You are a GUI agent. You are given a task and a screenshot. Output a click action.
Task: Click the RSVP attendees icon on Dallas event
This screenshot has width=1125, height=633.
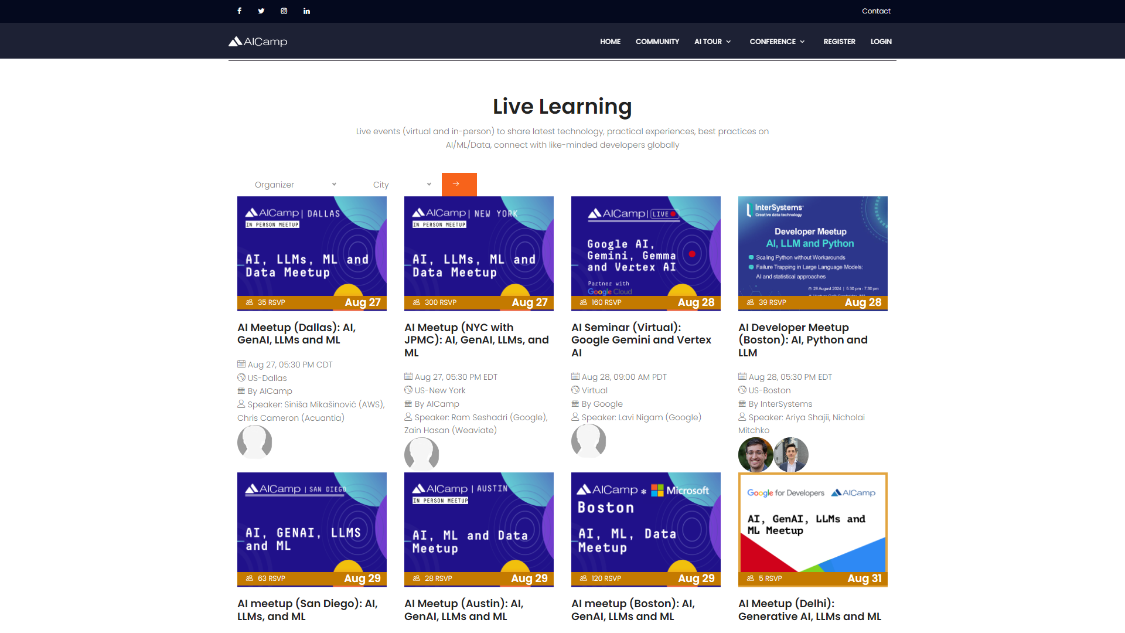coord(250,302)
